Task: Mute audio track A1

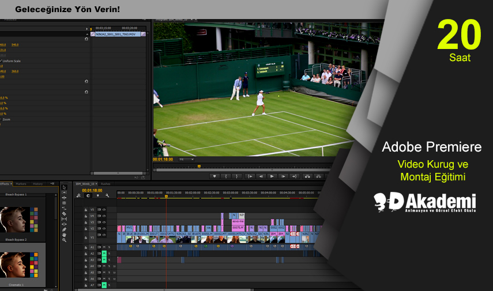Action: pos(104,247)
